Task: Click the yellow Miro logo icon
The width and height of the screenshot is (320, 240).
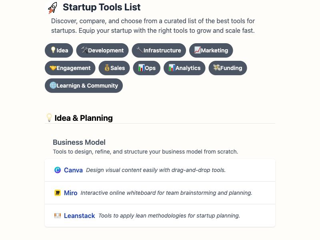Action: (58, 193)
